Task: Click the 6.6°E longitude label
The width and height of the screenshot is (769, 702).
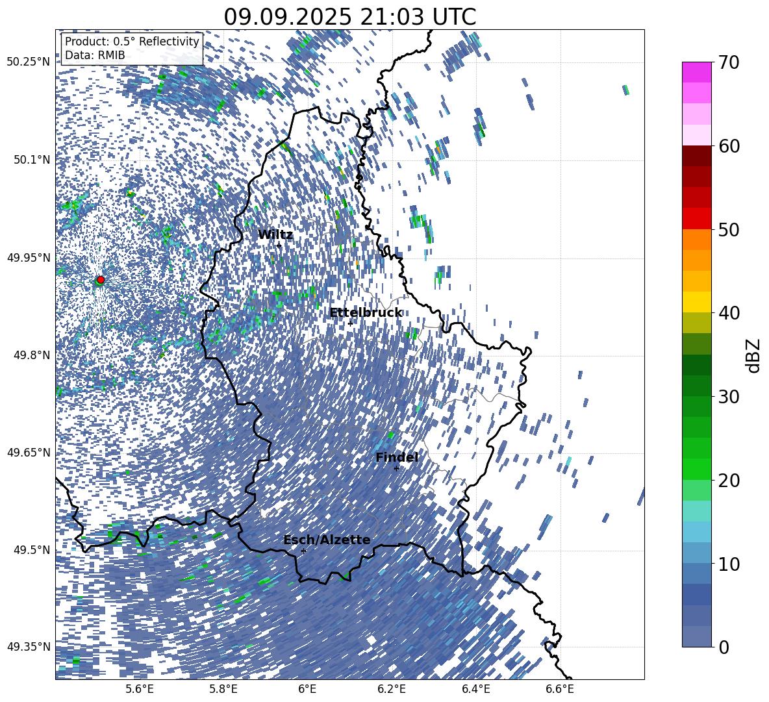Action: 560,689
